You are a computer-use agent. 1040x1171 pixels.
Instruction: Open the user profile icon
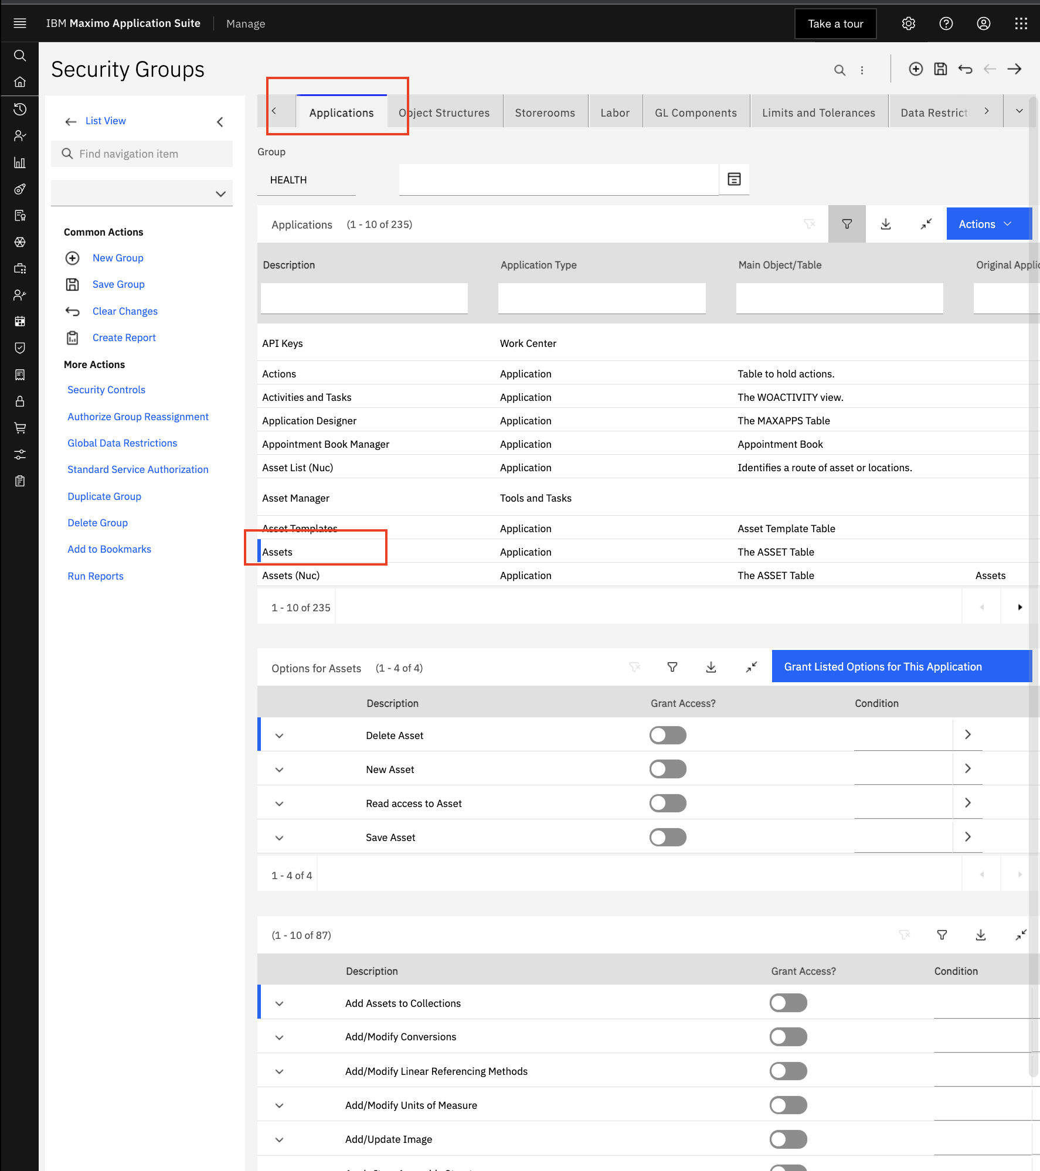pos(984,23)
